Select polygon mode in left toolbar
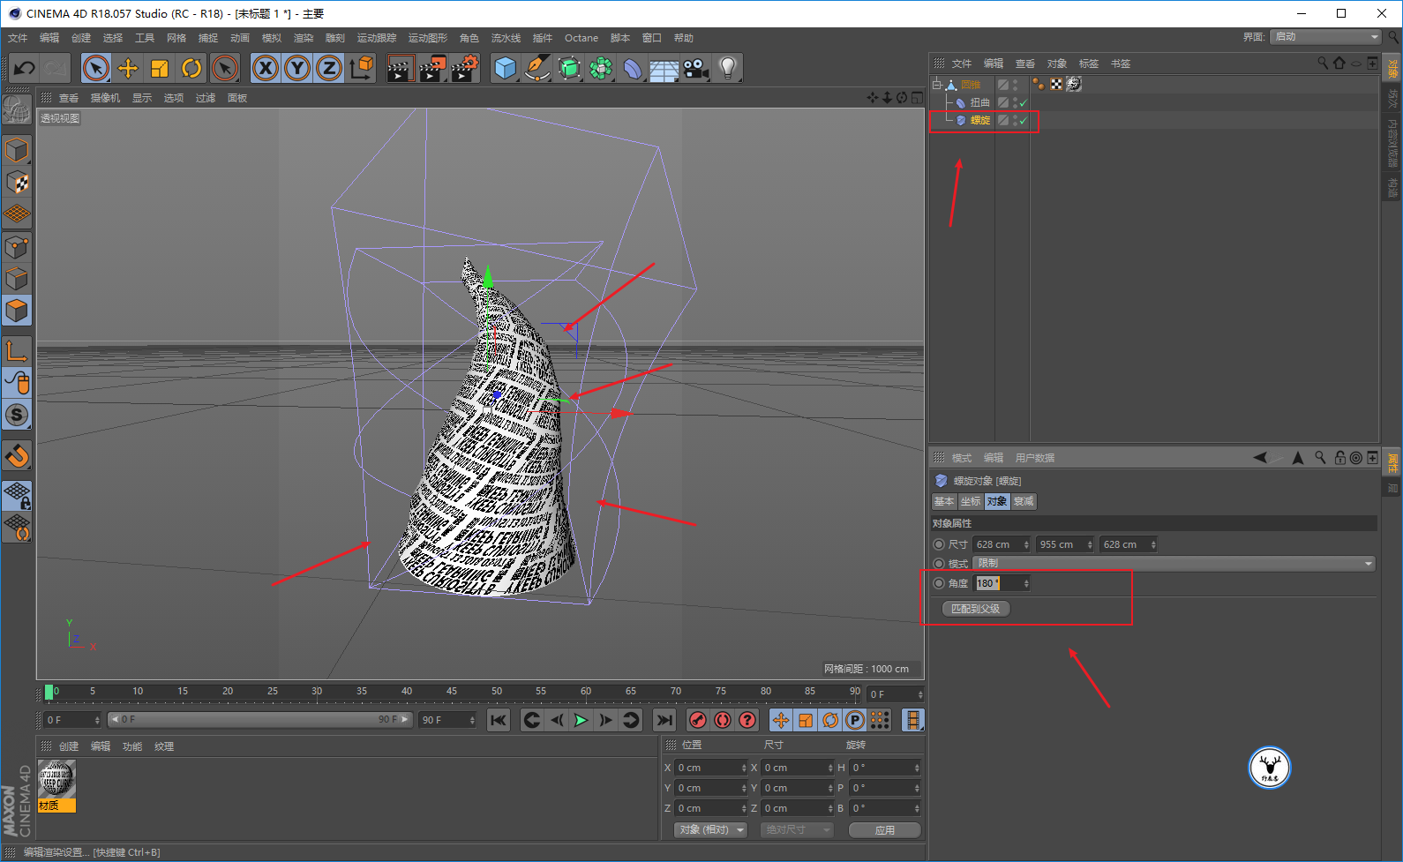This screenshot has height=862, width=1403. coord(17,311)
